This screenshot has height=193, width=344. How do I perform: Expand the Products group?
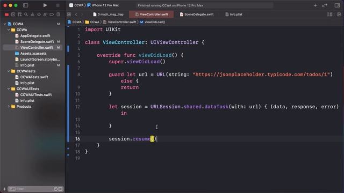coord(9,107)
